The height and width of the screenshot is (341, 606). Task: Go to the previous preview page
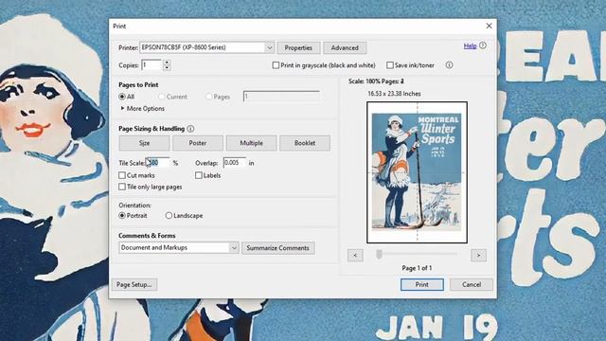tap(355, 255)
